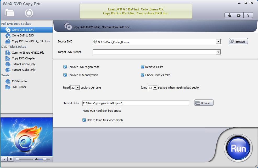Click the mail envelope icon button
Viewport: 258px width, 168px height.
tap(239, 15)
